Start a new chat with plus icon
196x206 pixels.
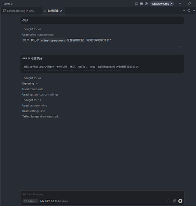pyautogui.click(x=184, y=11)
